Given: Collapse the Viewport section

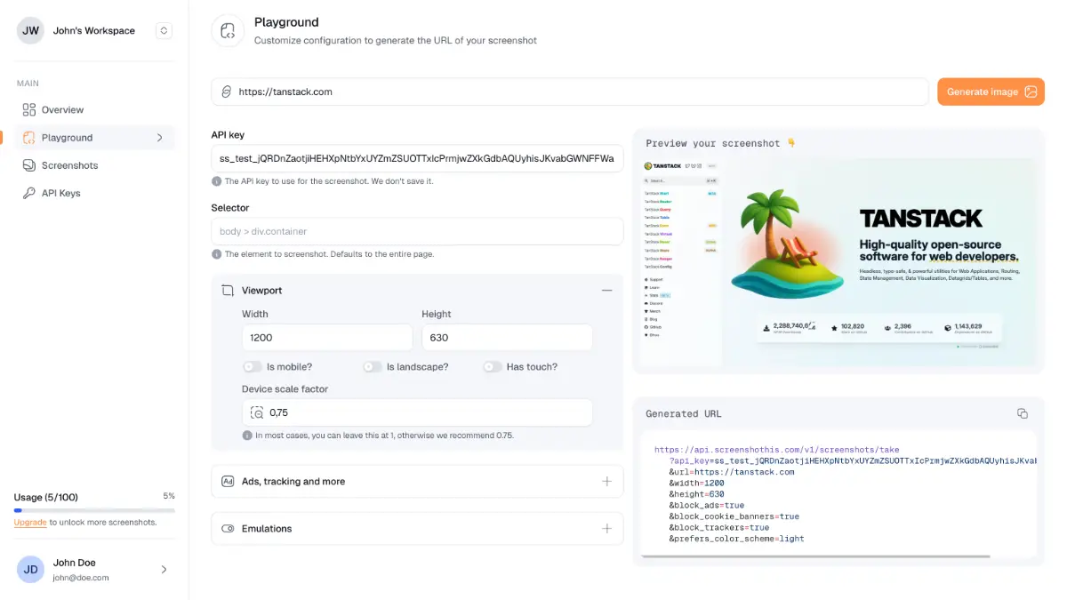Looking at the screenshot, I should 606,291.
